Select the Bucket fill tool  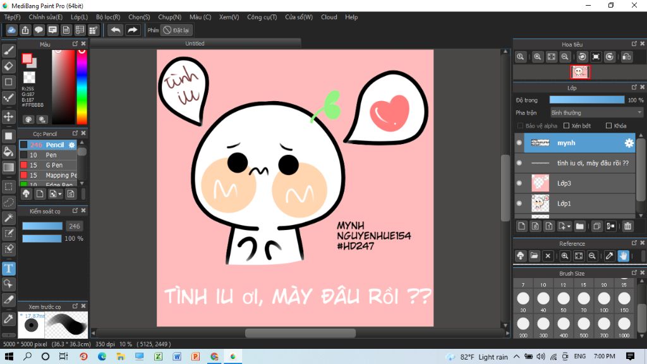(9, 152)
